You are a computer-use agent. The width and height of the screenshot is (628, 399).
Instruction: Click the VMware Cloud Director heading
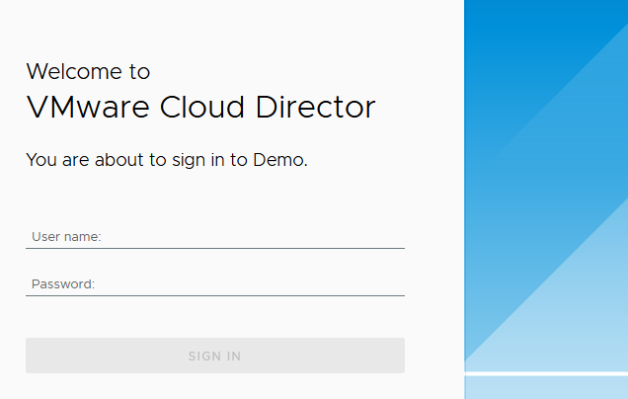(x=200, y=107)
